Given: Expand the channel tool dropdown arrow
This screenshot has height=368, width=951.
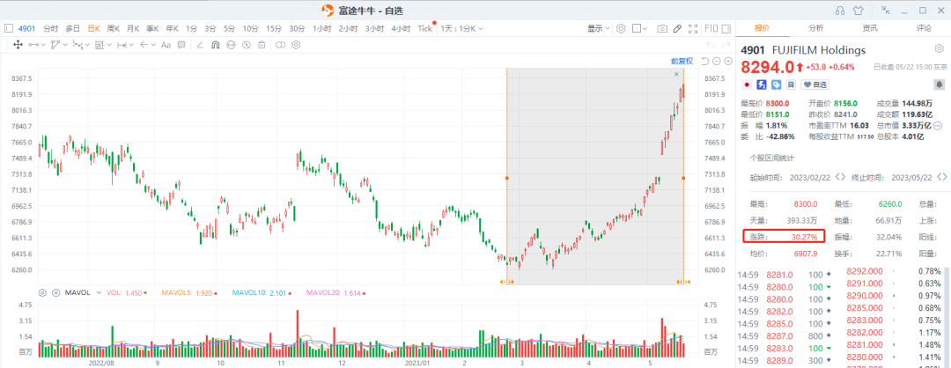Looking at the screenshot, I should 65,44.
